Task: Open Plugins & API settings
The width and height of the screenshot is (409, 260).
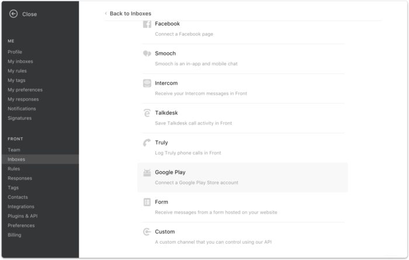Action: (23, 216)
